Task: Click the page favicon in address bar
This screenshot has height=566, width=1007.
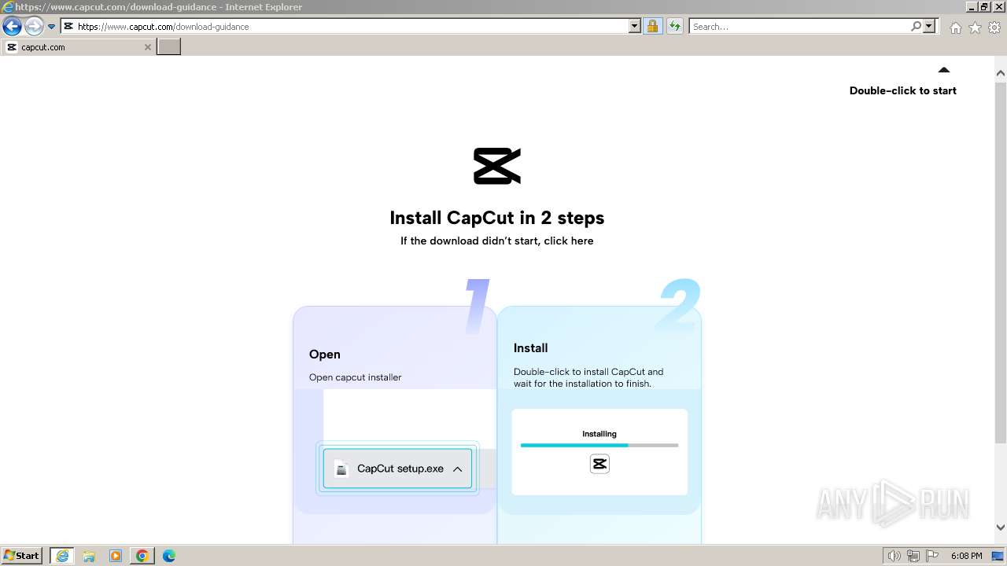Action: point(68,27)
